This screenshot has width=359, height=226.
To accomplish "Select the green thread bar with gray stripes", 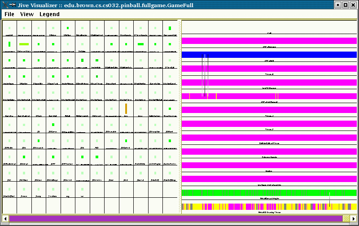I will 269,193.
